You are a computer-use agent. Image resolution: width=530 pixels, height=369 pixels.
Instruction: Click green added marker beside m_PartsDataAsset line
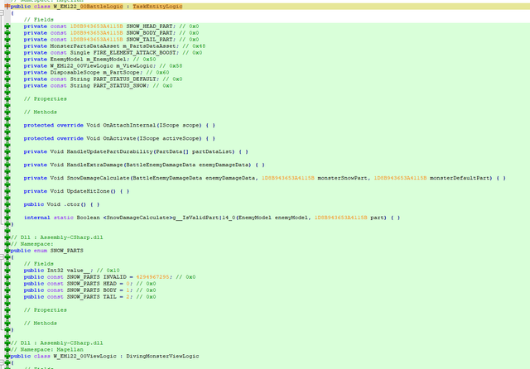click(7, 46)
